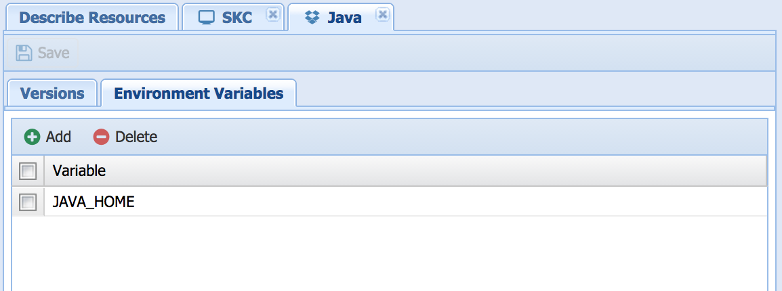Screen dimensions: 782x291
Task: Close the Java tab
Action: (382, 15)
